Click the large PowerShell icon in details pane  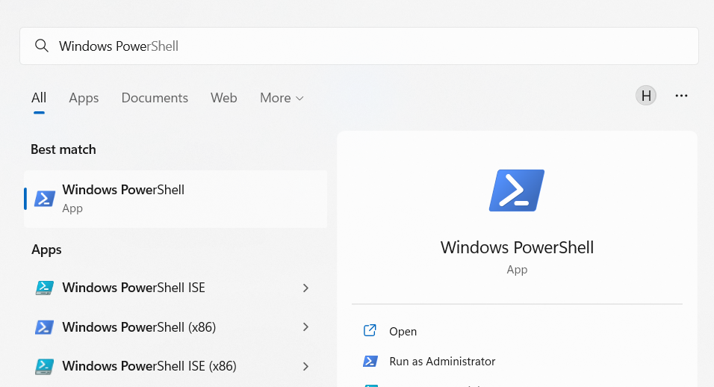coord(517,191)
